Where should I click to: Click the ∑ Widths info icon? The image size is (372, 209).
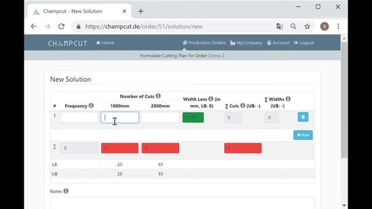(x=288, y=99)
